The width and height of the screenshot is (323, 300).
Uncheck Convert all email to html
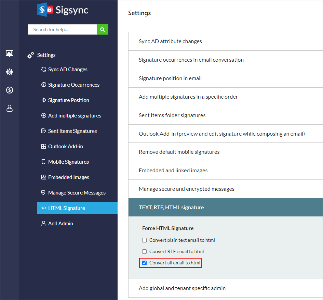pyautogui.click(x=145, y=263)
